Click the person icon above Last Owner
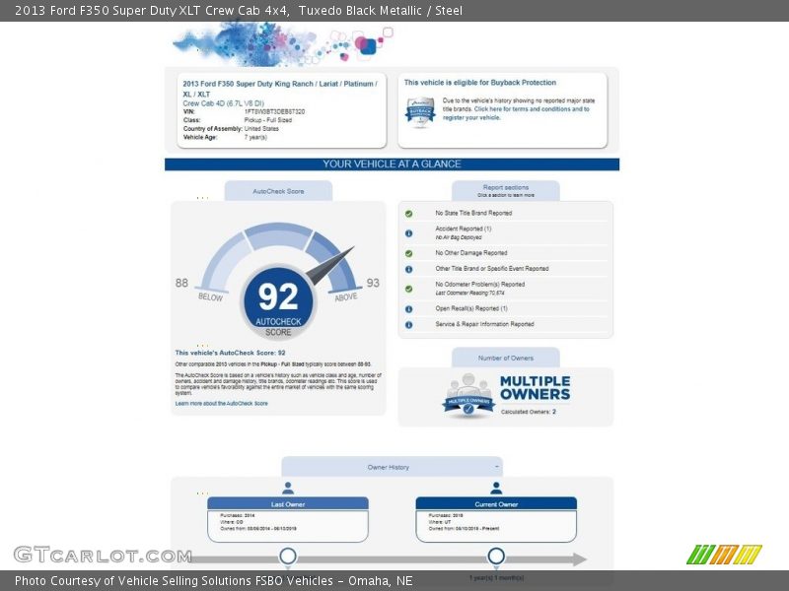The height and width of the screenshot is (591, 789). click(x=288, y=488)
